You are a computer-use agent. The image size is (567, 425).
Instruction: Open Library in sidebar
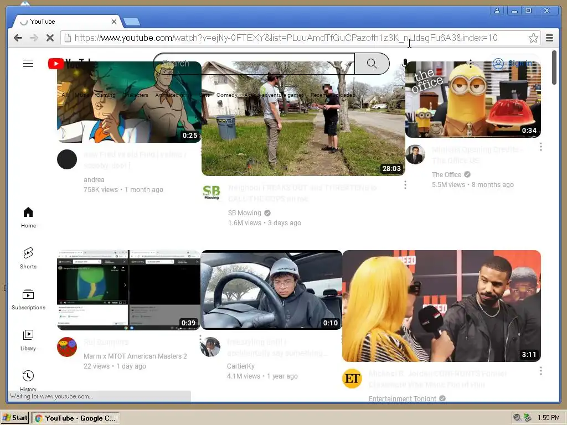[28, 340]
